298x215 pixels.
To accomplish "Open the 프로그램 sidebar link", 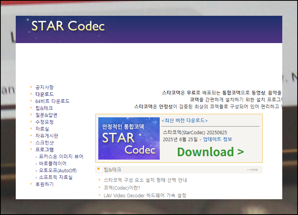I will click(45, 150).
